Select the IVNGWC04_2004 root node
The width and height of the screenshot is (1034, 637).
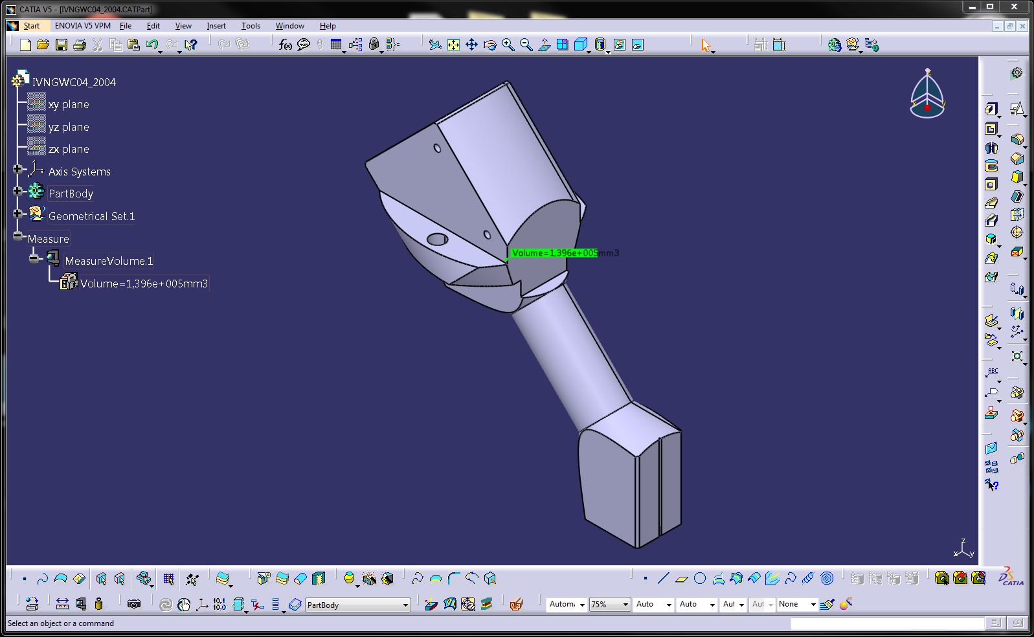[74, 82]
